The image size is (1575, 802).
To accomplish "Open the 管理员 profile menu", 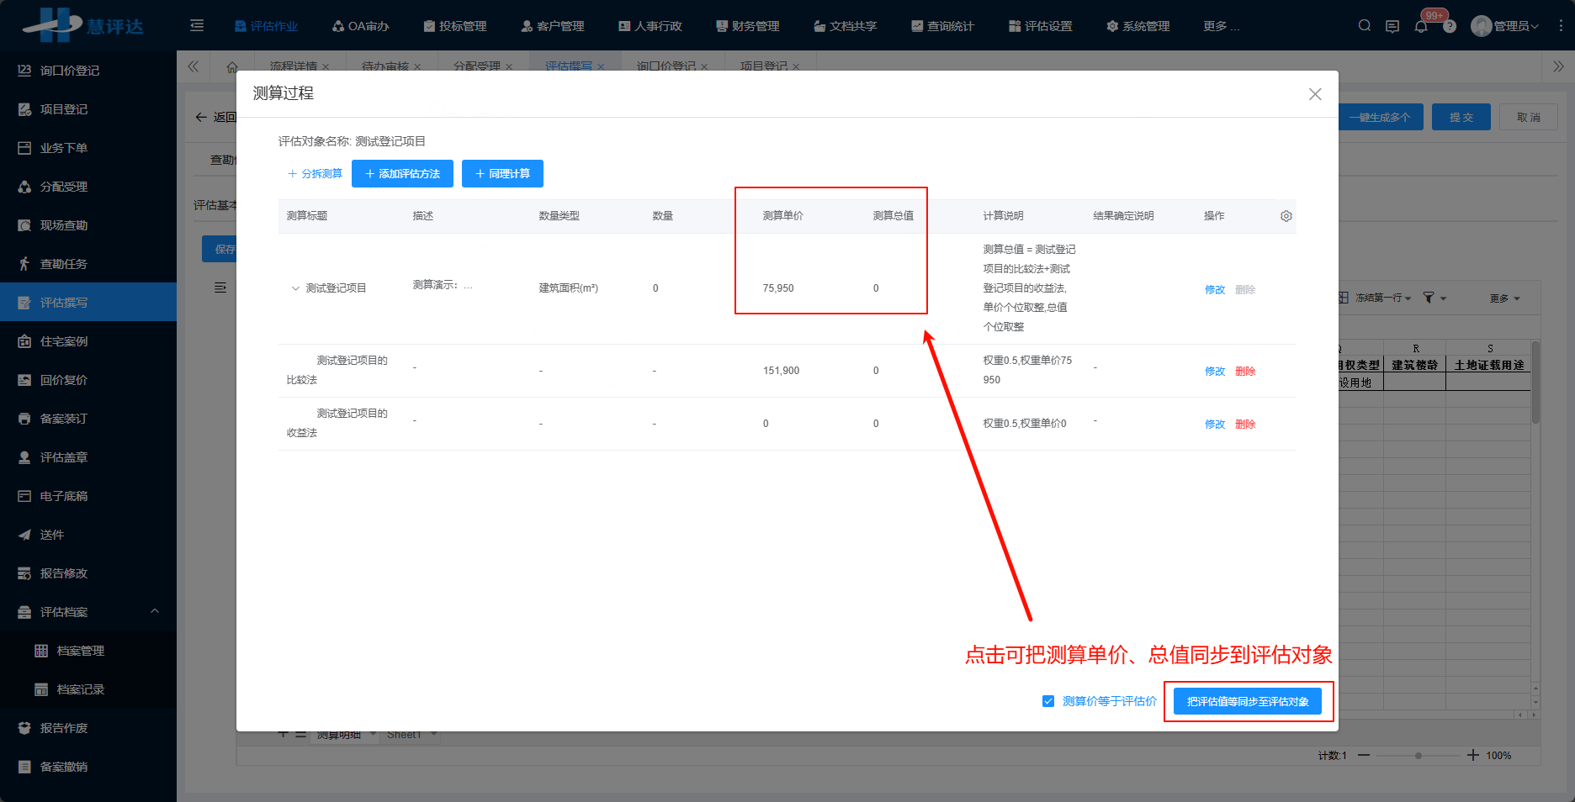I will [1506, 25].
